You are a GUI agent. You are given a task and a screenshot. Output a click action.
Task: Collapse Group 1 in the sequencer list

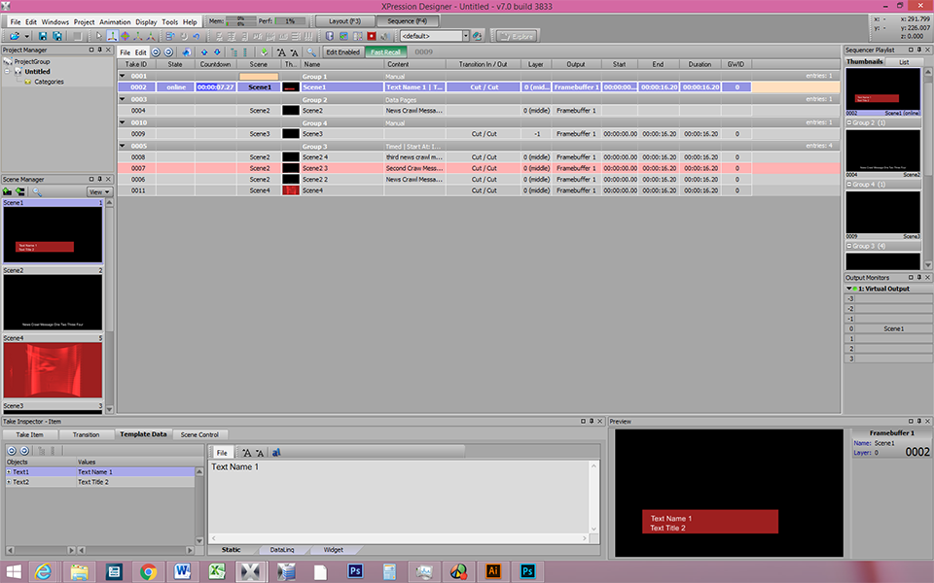click(x=123, y=76)
